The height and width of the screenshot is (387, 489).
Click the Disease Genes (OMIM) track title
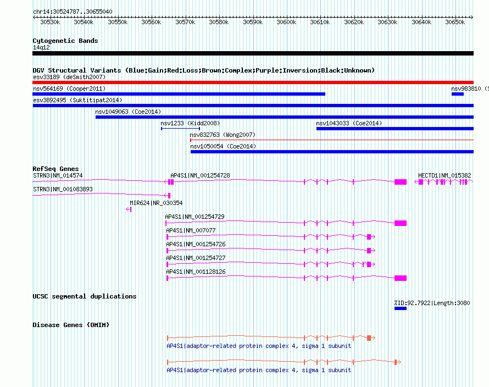coord(71,325)
